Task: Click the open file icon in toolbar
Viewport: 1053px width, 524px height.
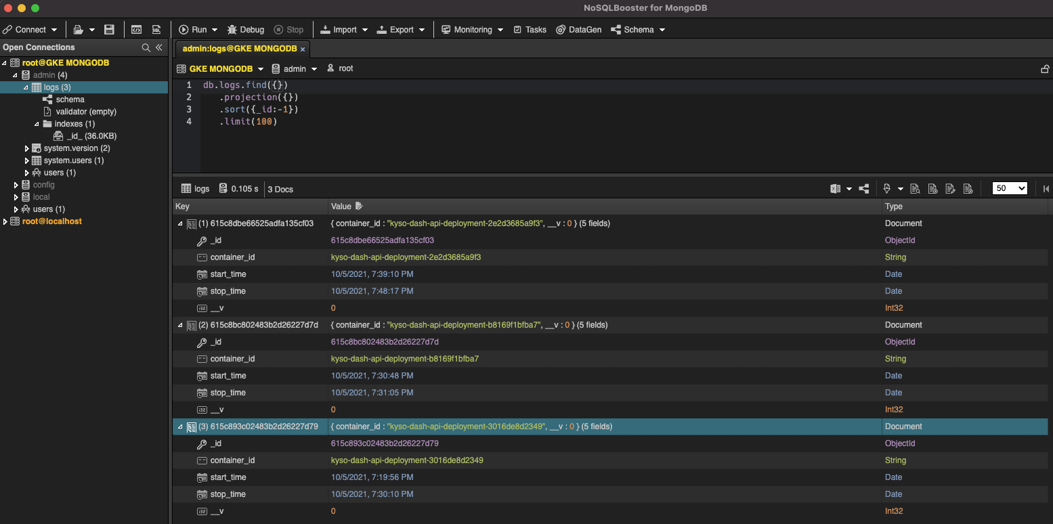Action: pos(79,30)
